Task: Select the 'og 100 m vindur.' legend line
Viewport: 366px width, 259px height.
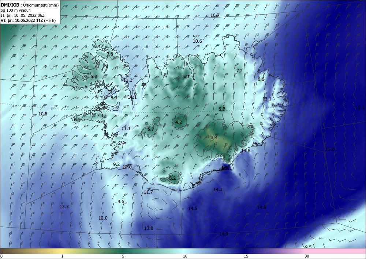Action: [16, 11]
